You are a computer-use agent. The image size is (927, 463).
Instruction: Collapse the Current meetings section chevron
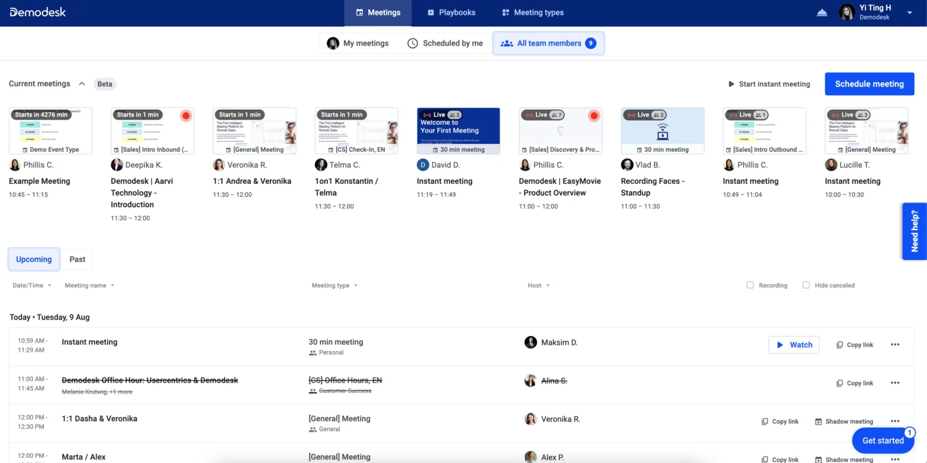(x=82, y=84)
